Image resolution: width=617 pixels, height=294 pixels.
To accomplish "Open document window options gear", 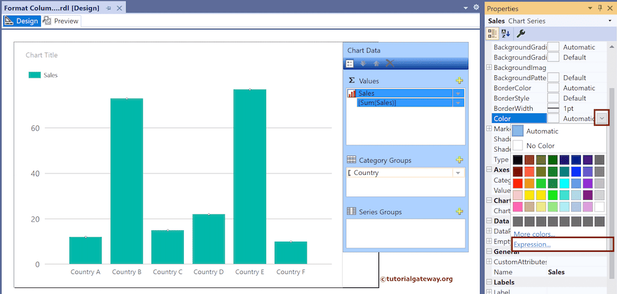I will tap(476, 7).
